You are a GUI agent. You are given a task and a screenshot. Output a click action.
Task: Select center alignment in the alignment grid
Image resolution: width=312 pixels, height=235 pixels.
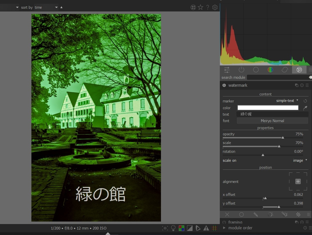[298, 181]
